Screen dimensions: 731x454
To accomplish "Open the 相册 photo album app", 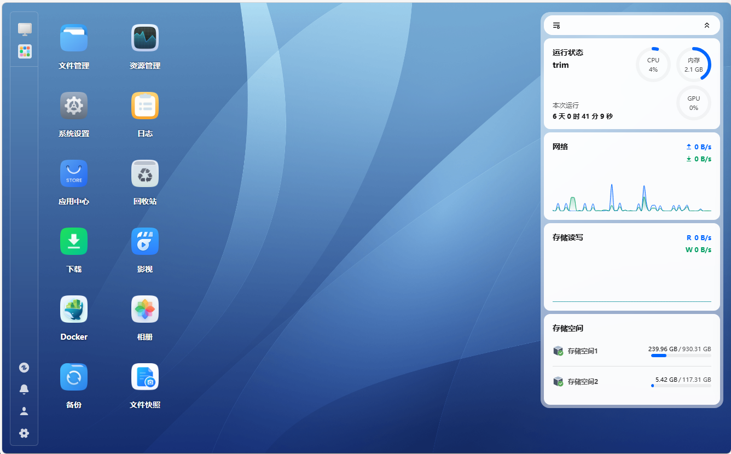I will point(145,309).
